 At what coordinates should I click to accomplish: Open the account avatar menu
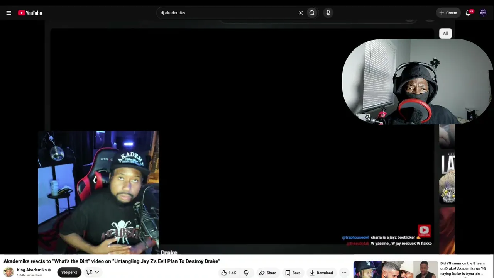click(483, 13)
